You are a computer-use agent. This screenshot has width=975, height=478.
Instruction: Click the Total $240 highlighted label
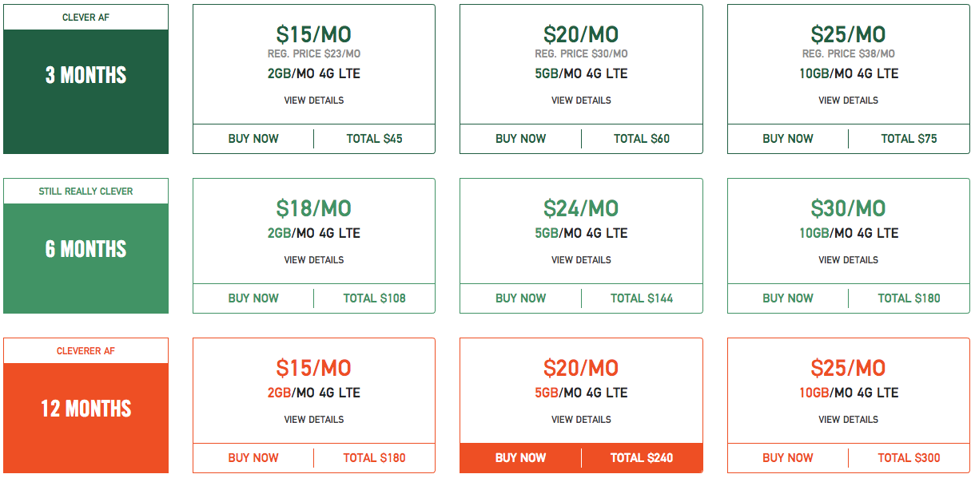tap(642, 458)
